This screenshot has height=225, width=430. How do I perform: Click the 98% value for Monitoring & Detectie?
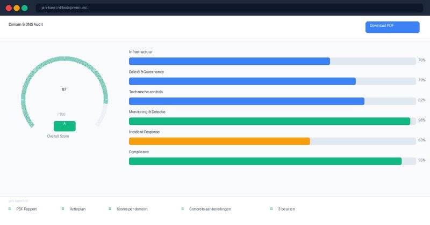[x=422, y=120]
